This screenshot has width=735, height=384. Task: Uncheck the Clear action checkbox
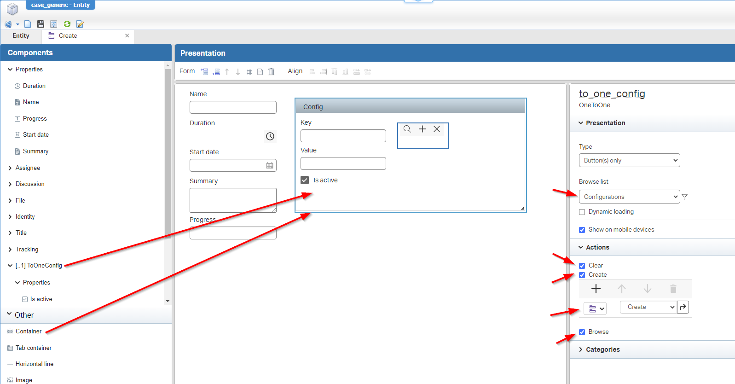(x=582, y=266)
